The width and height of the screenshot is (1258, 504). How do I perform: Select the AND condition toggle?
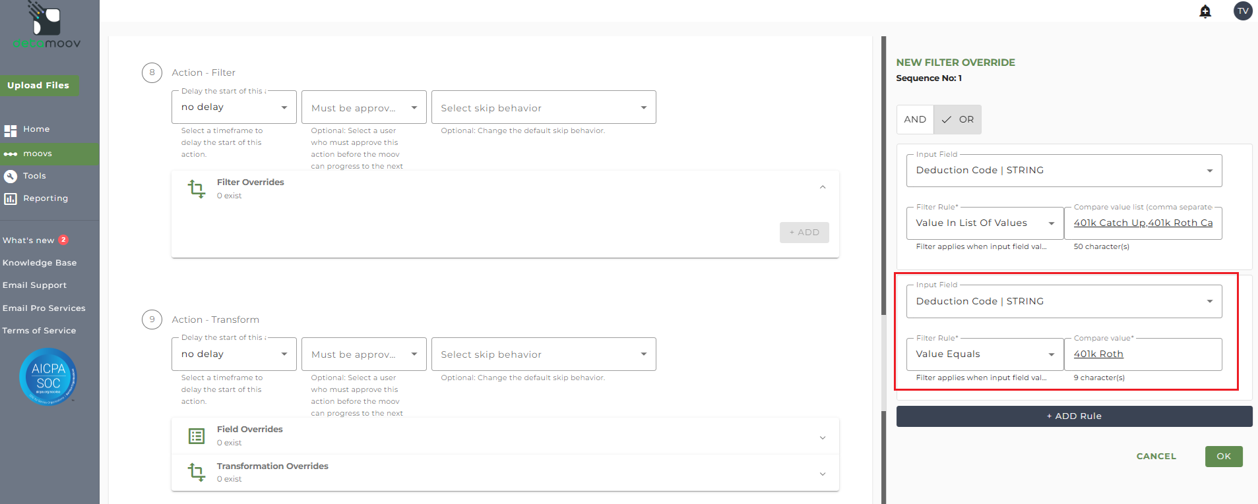pos(915,119)
